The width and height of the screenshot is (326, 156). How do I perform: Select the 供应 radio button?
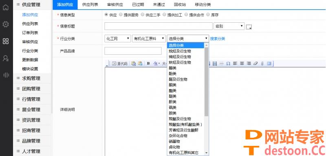pos(106,15)
